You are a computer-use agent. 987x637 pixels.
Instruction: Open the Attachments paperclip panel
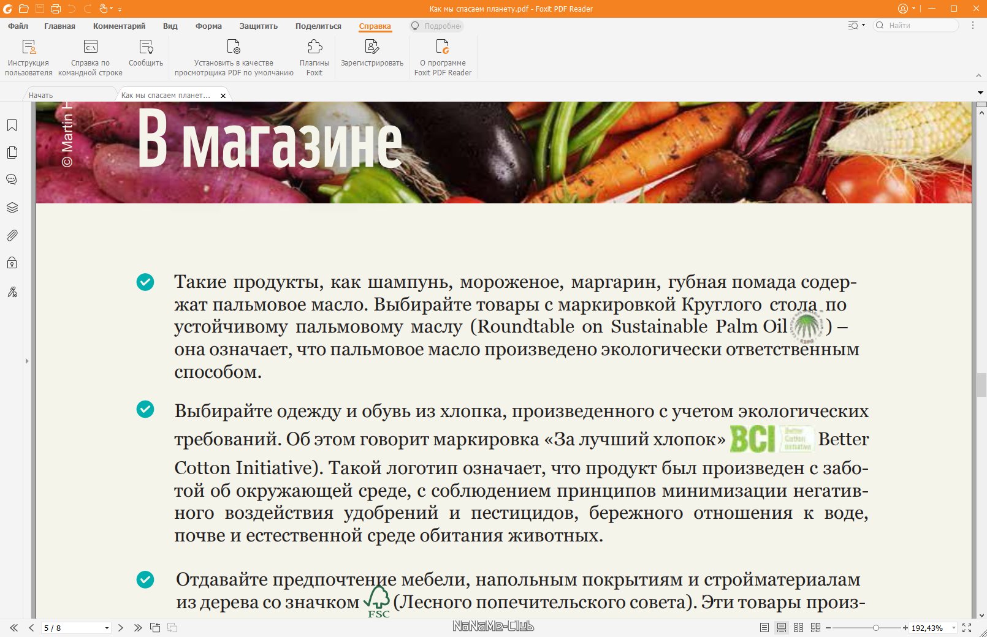click(12, 235)
